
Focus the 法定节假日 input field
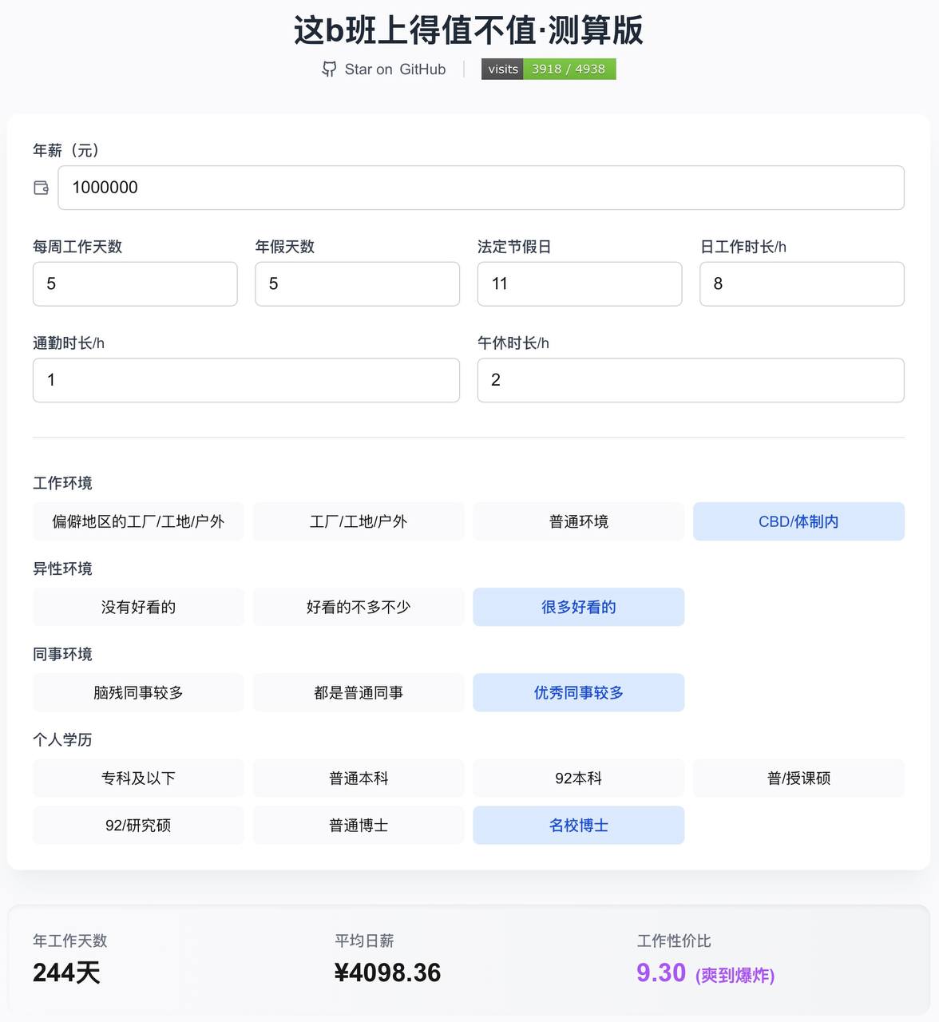pyautogui.click(x=579, y=283)
